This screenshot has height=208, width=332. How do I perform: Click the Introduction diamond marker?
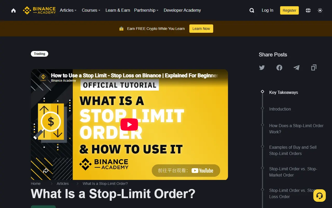coord(262,108)
